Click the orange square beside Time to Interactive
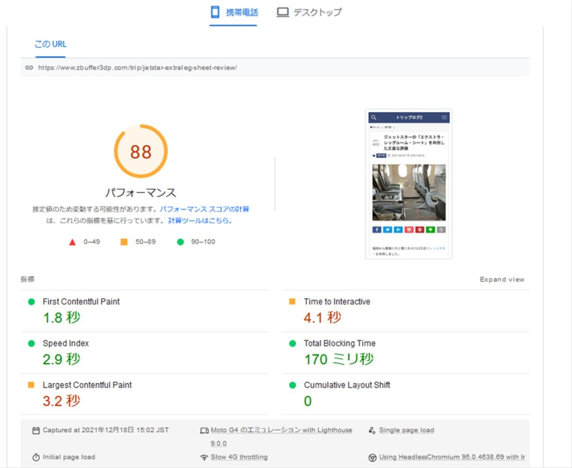 [292, 301]
